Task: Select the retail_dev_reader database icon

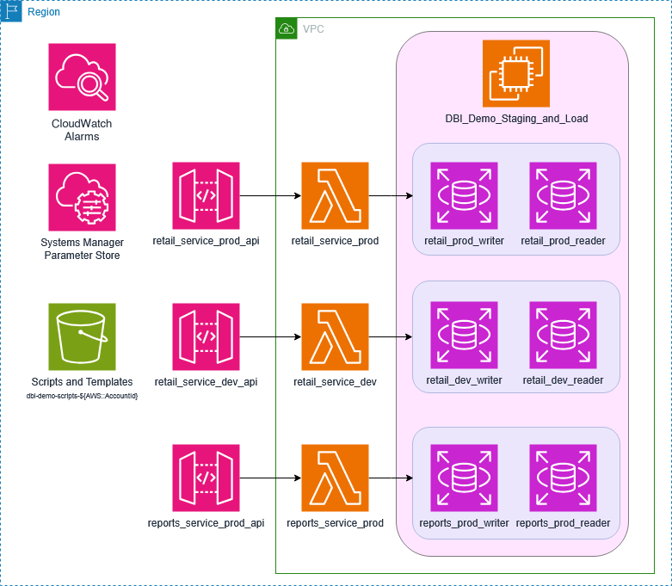Action: tap(563, 336)
